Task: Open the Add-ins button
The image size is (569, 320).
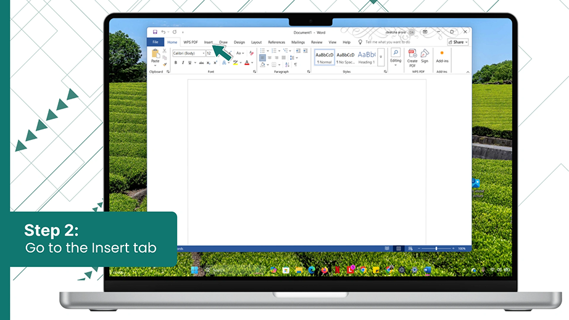Action: point(442,57)
